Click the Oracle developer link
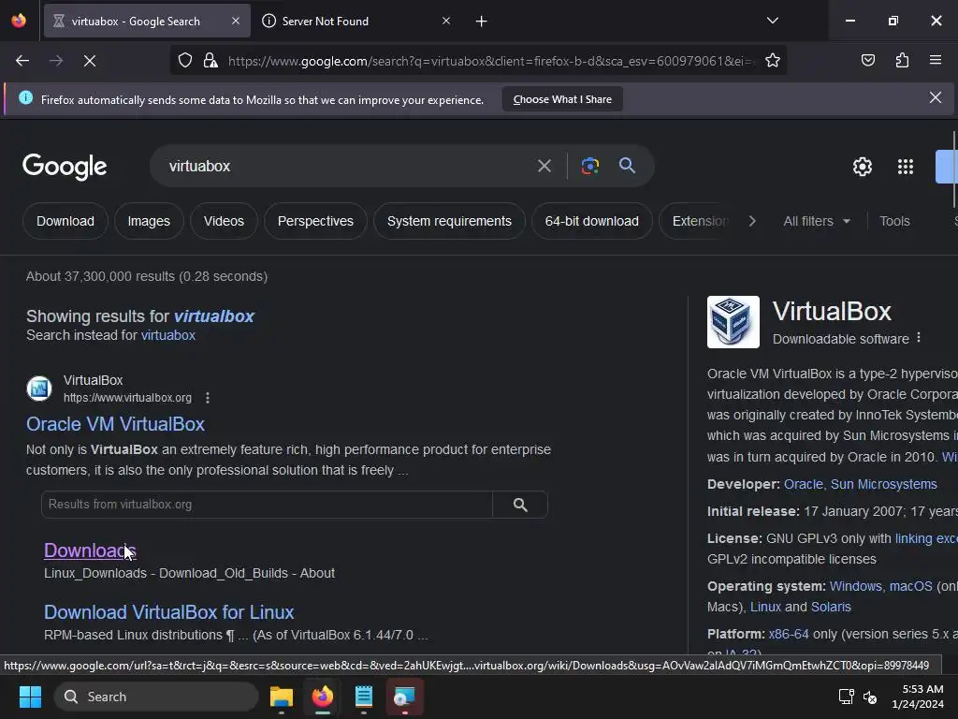The width and height of the screenshot is (958, 719). pos(803,484)
